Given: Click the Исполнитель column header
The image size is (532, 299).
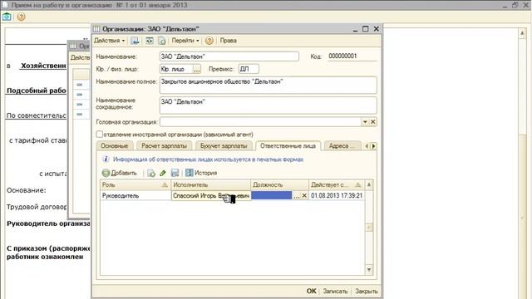Looking at the screenshot, I should click(x=211, y=184).
